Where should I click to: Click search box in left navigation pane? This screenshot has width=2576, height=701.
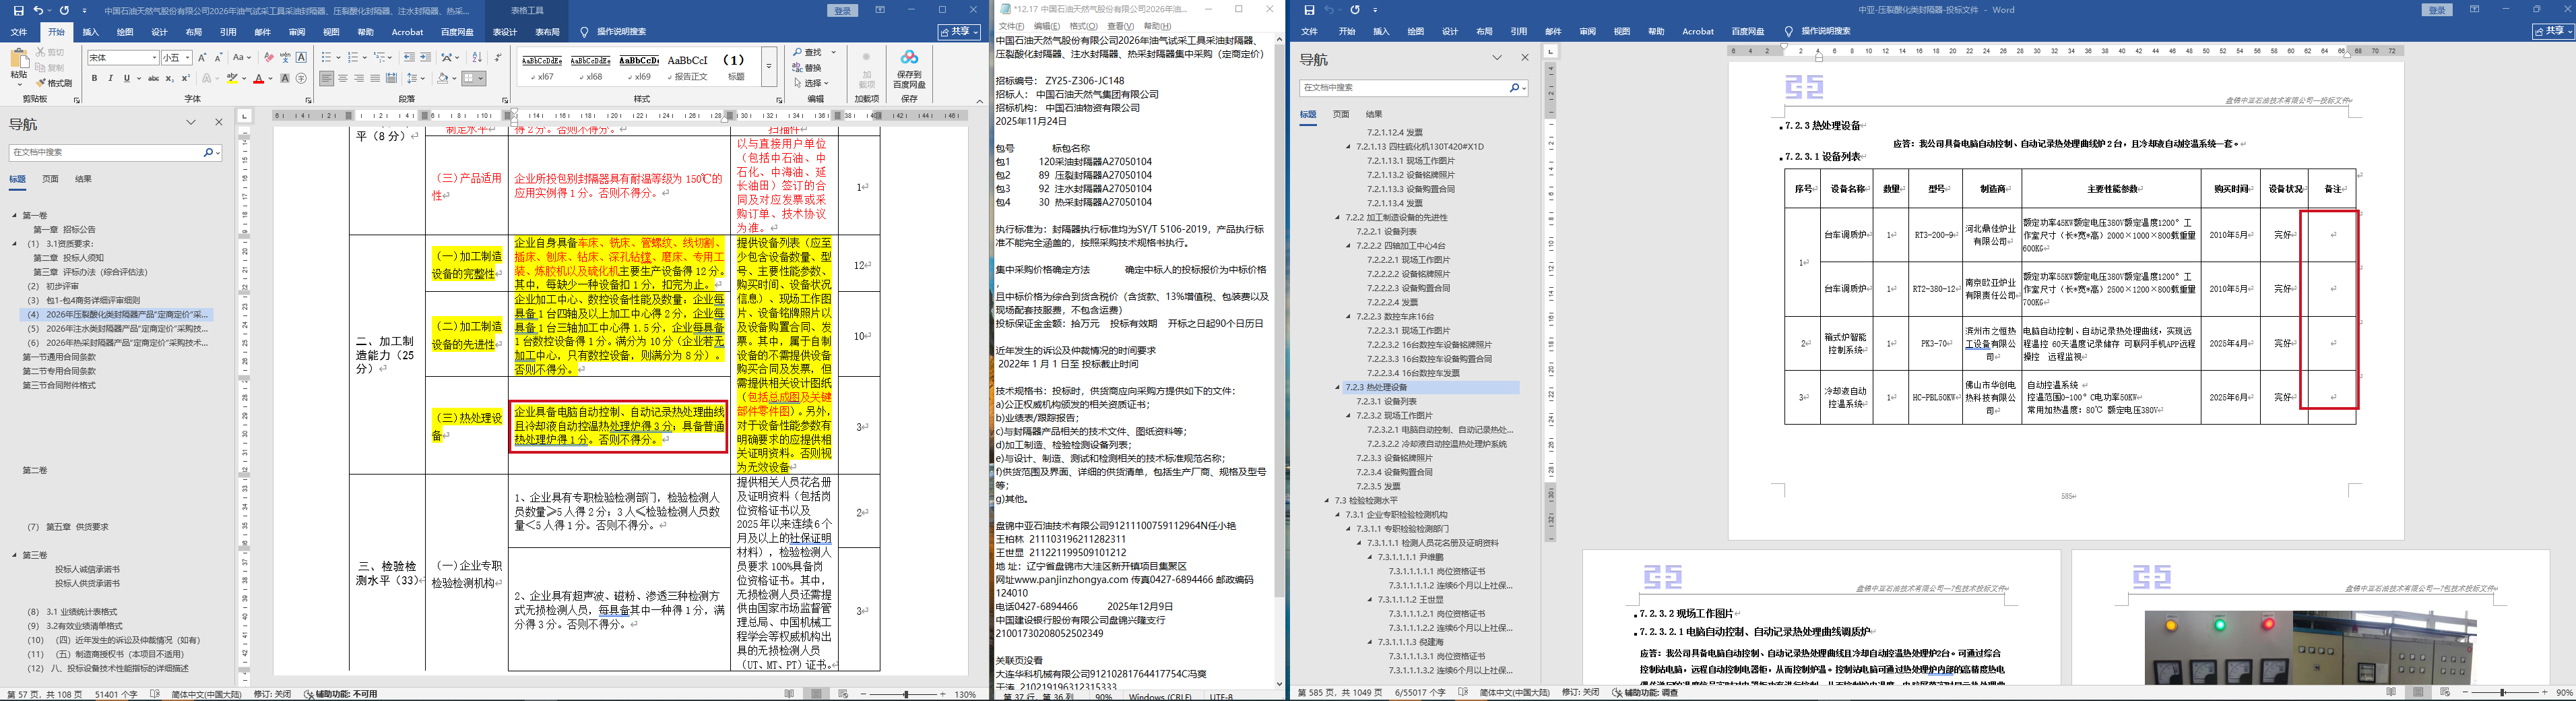click(x=115, y=152)
